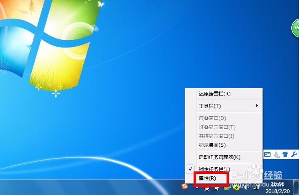Click the green 46 floating acceleration ball
Screen dimensions: 299x195
click(x=295, y=28)
